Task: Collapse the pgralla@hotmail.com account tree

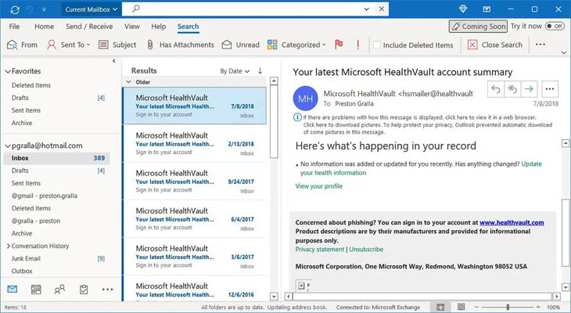Action: point(8,146)
